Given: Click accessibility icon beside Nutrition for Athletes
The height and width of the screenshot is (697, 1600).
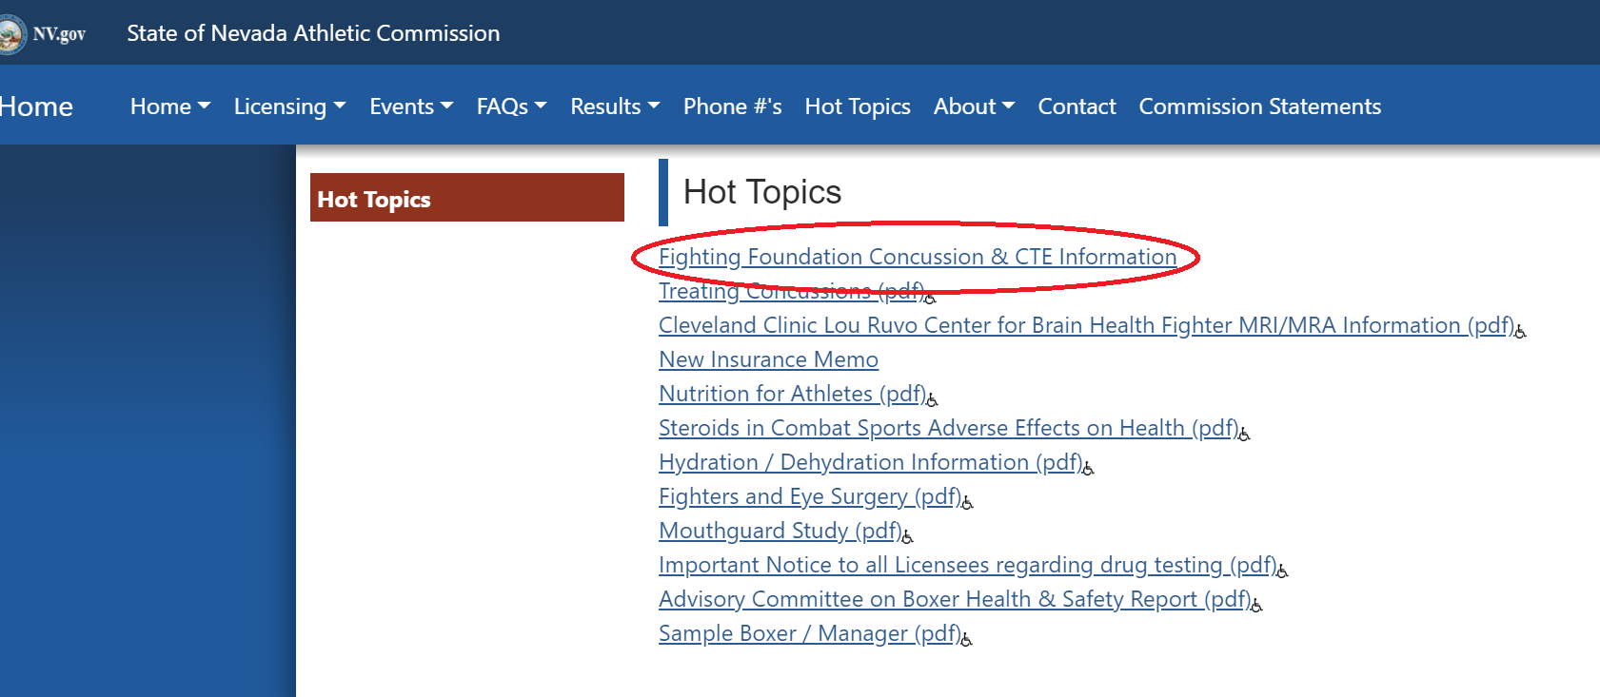Looking at the screenshot, I should (932, 399).
